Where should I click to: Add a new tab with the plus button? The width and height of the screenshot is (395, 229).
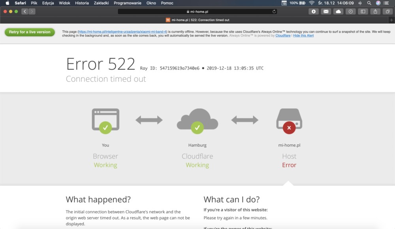pos(391,20)
